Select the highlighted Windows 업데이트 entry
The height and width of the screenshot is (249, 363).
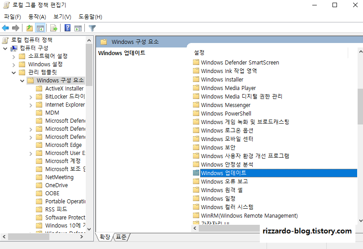[x=279, y=173]
